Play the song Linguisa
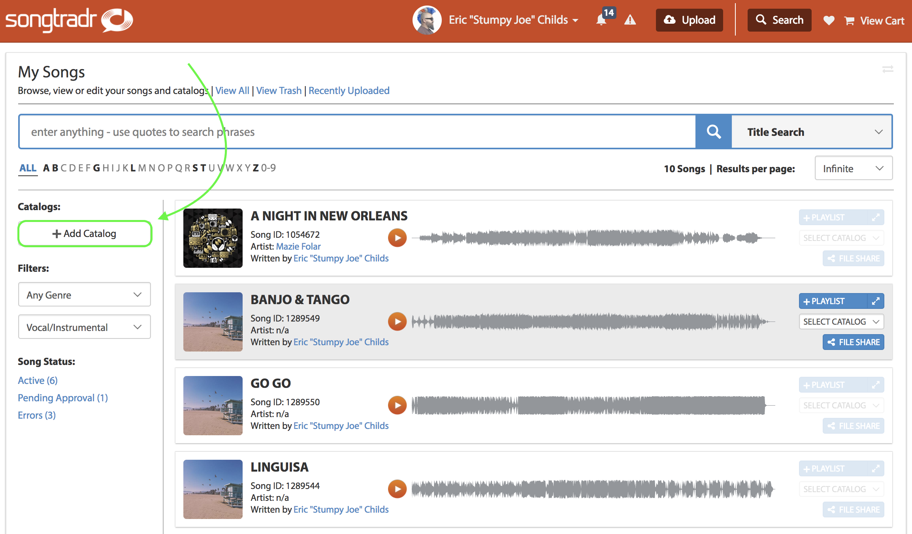 (397, 489)
